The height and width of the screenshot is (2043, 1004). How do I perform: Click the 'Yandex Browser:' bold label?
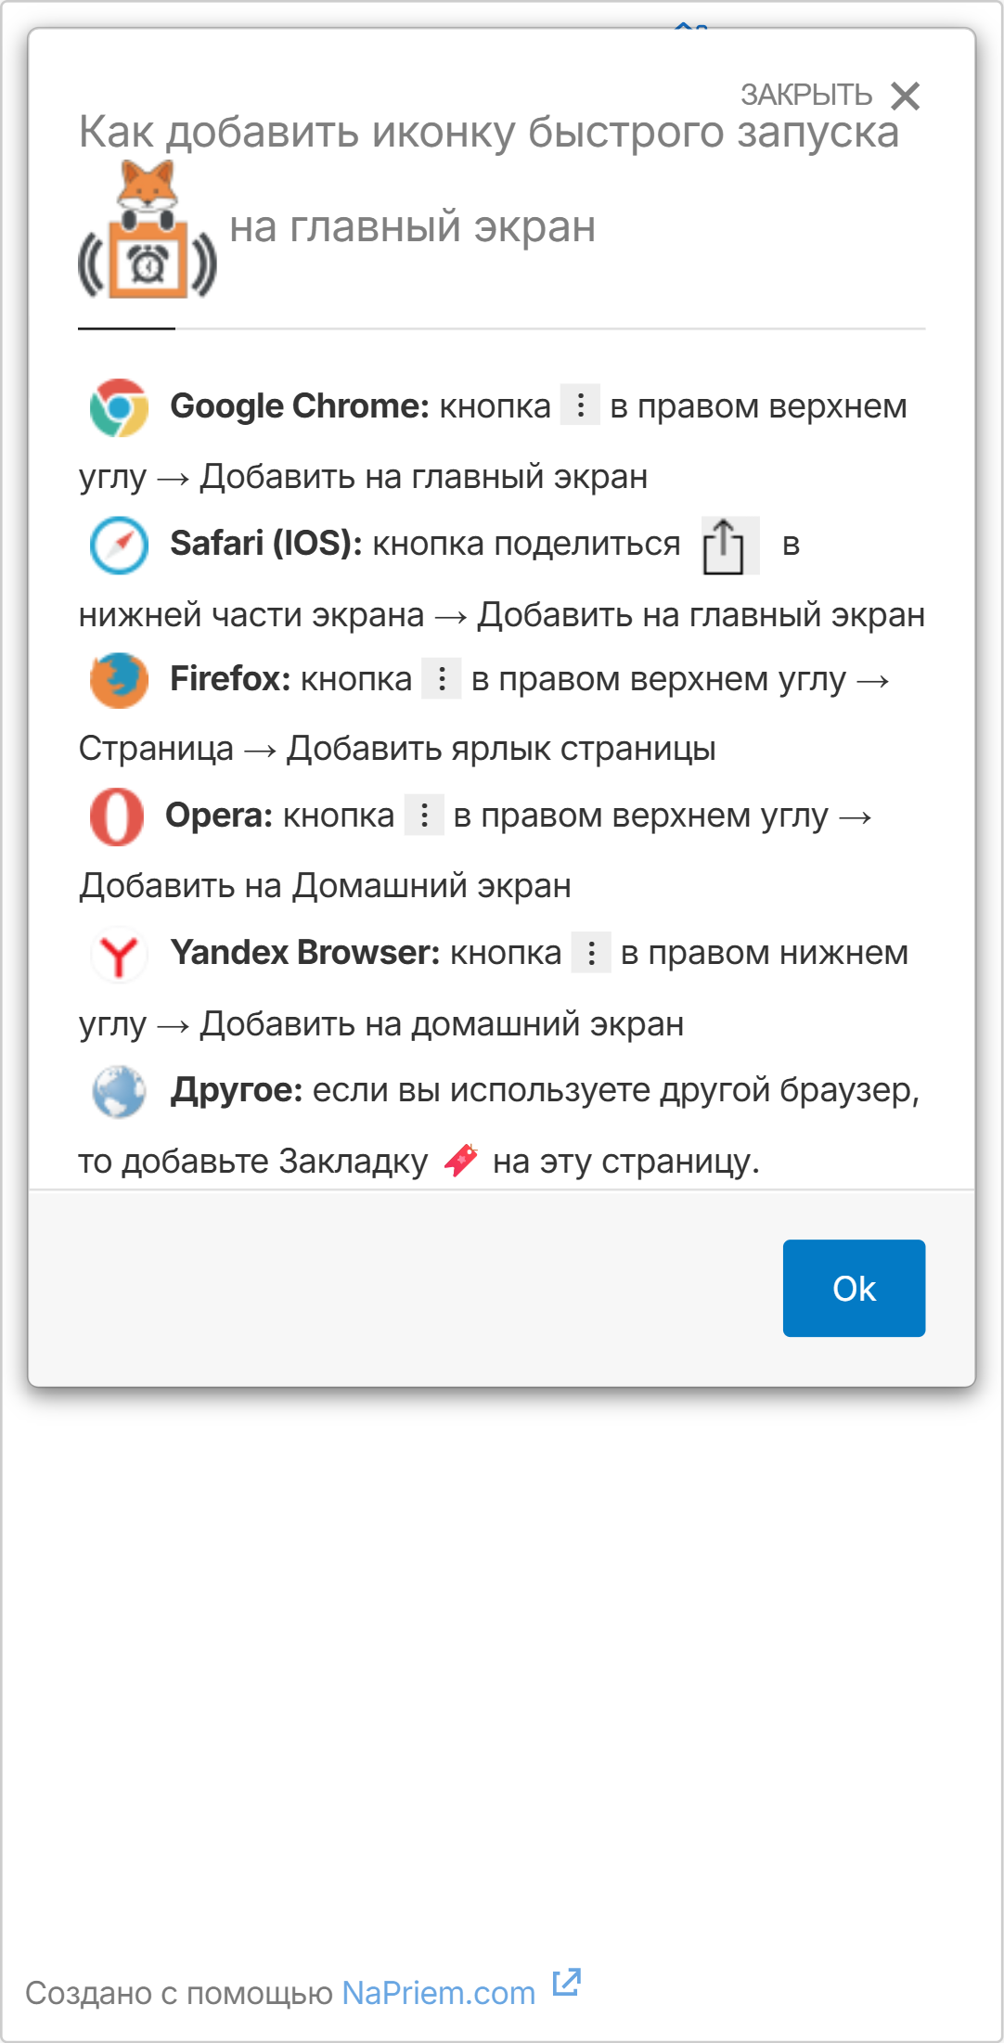click(x=305, y=952)
